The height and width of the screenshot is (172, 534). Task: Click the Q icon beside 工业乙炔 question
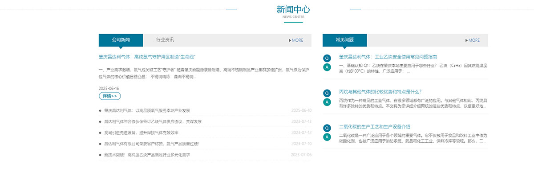[x=327, y=59]
